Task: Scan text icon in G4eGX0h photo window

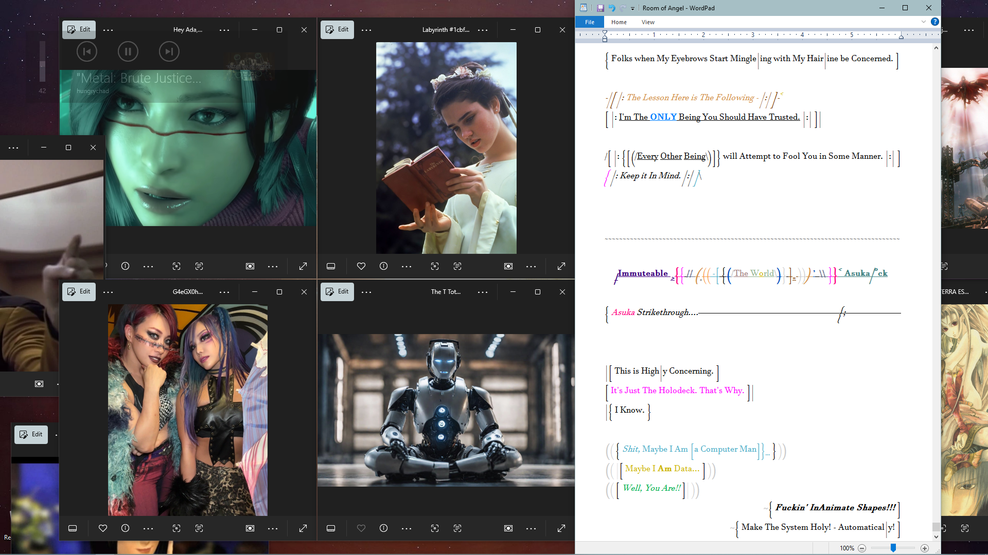Action: [199, 528]
